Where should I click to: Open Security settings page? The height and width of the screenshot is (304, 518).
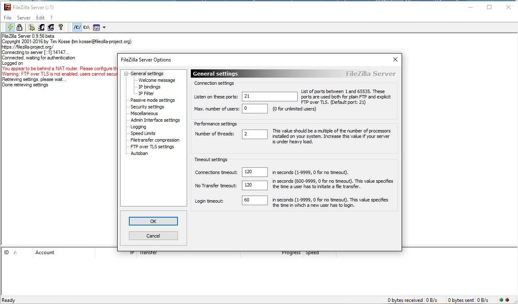[x=147, y=107]
